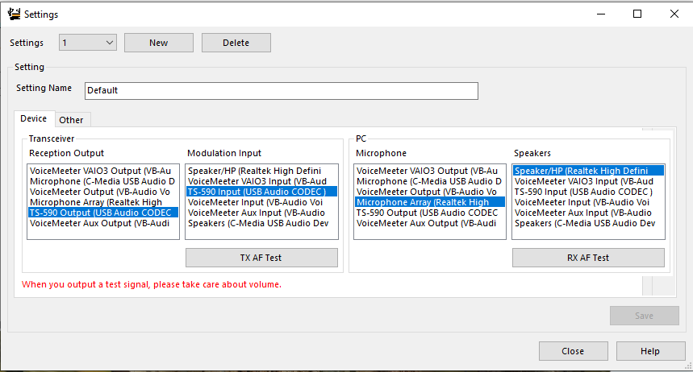Select VoiceMeeter Output in Reception Output list

103,192
